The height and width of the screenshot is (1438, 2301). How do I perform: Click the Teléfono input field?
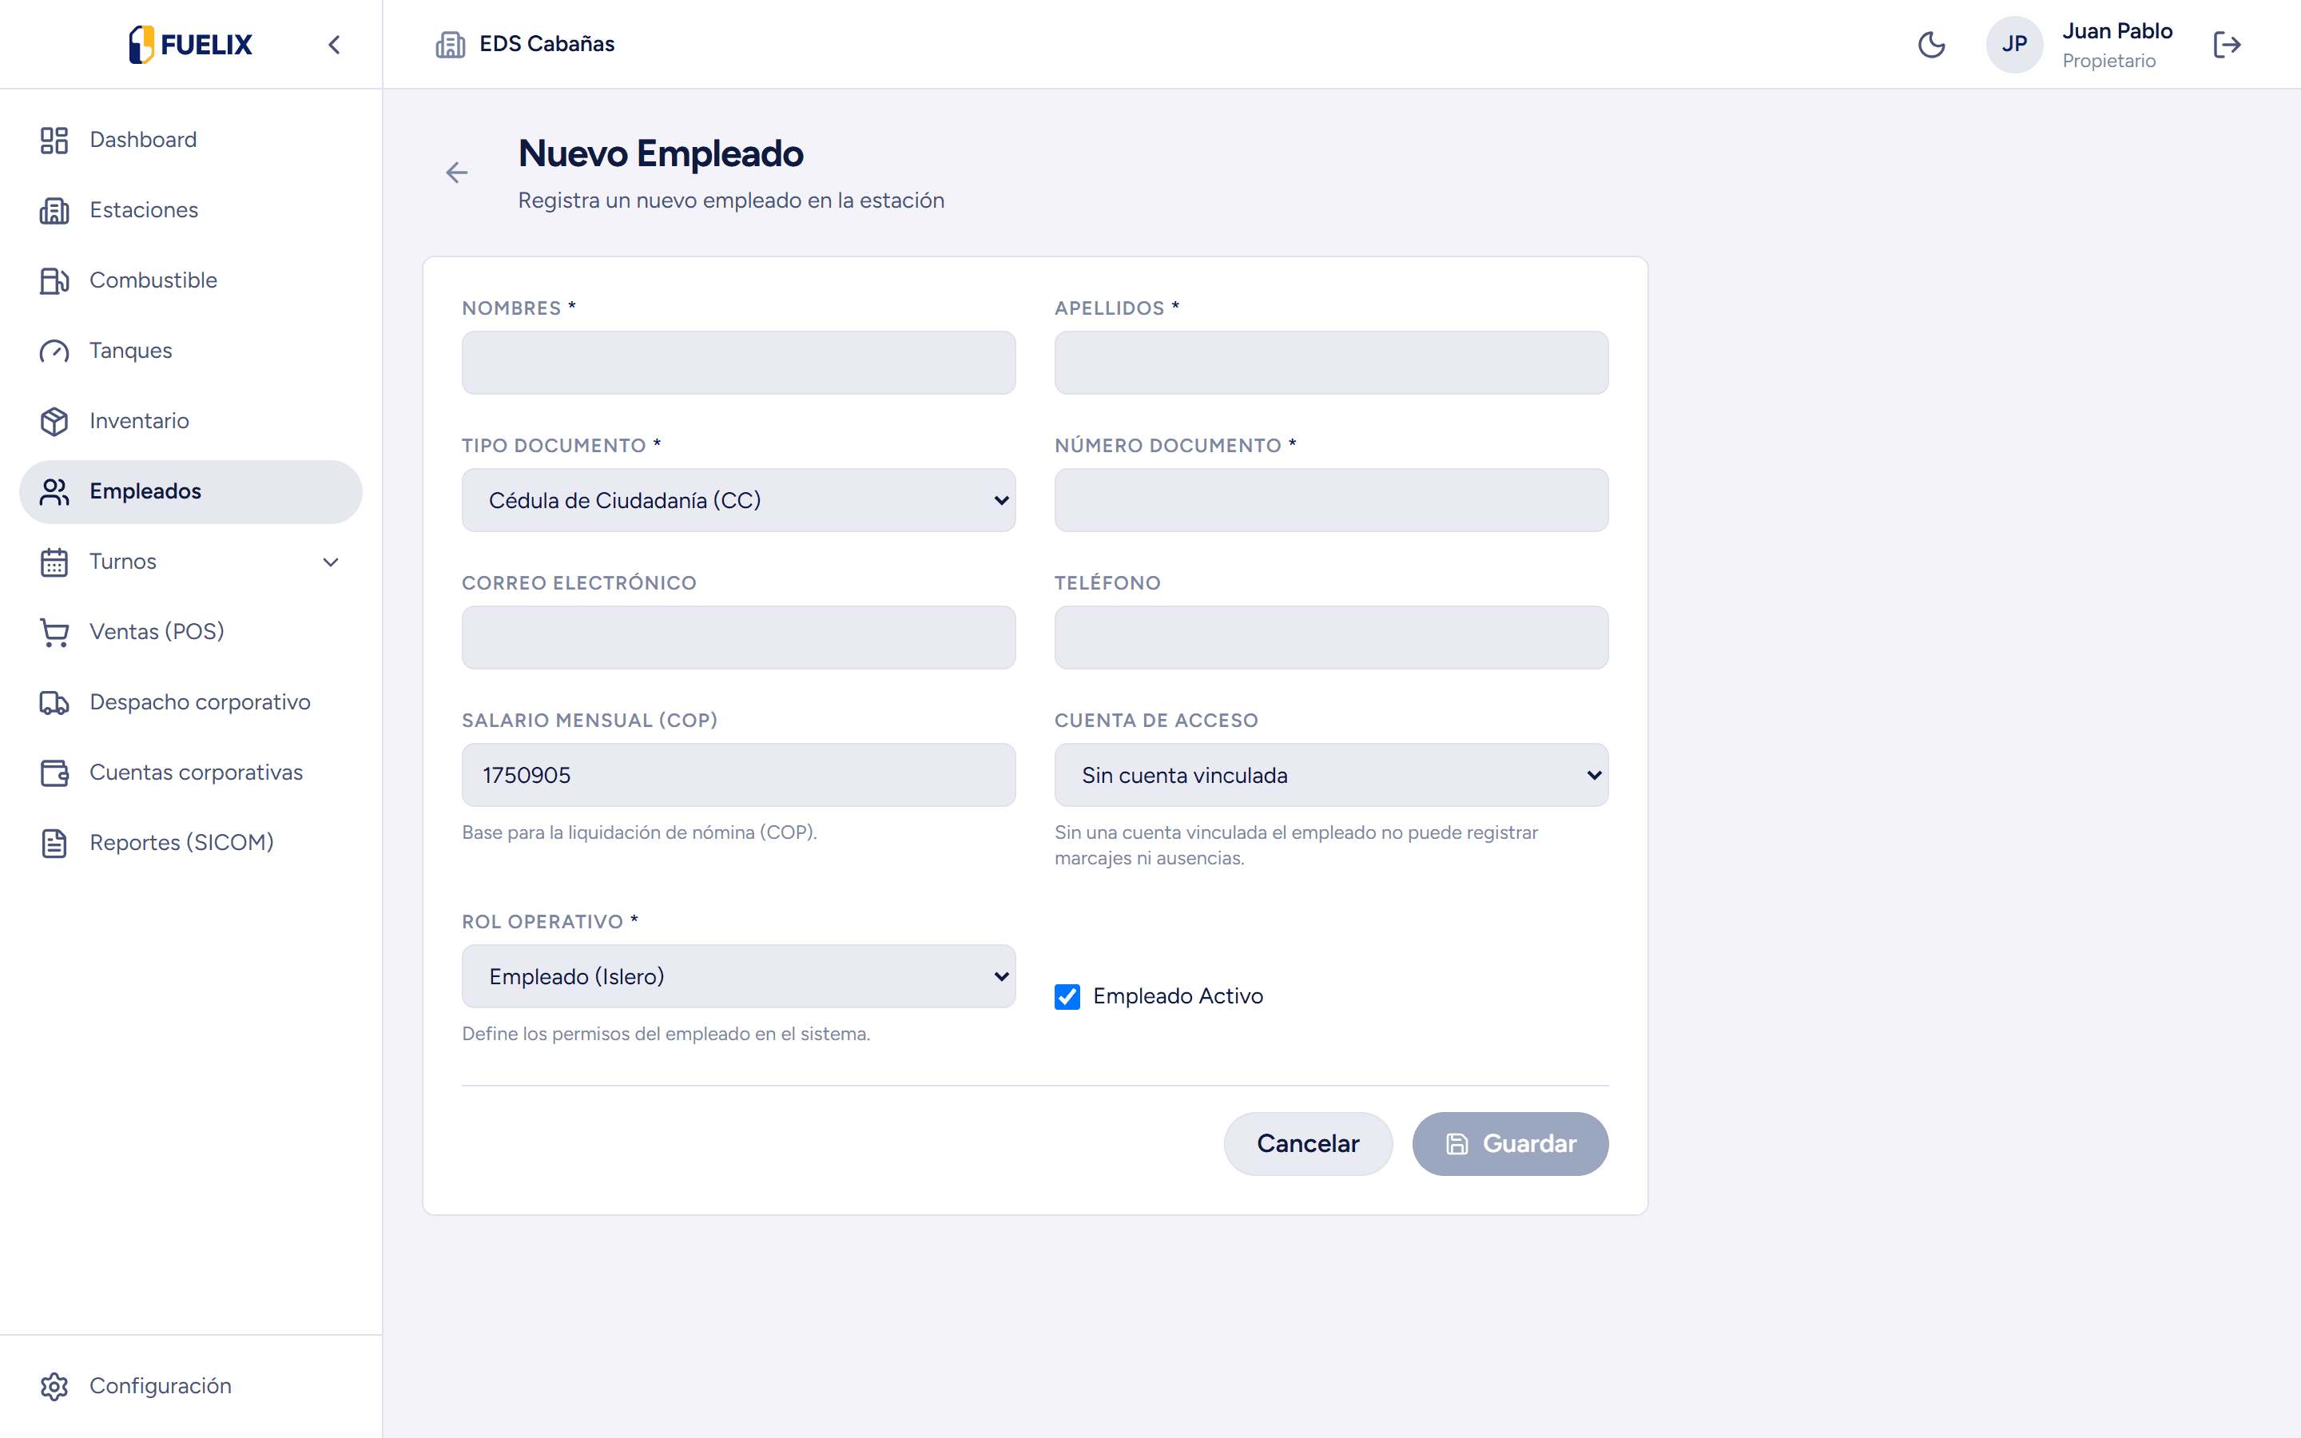(x=1331, y=638)
